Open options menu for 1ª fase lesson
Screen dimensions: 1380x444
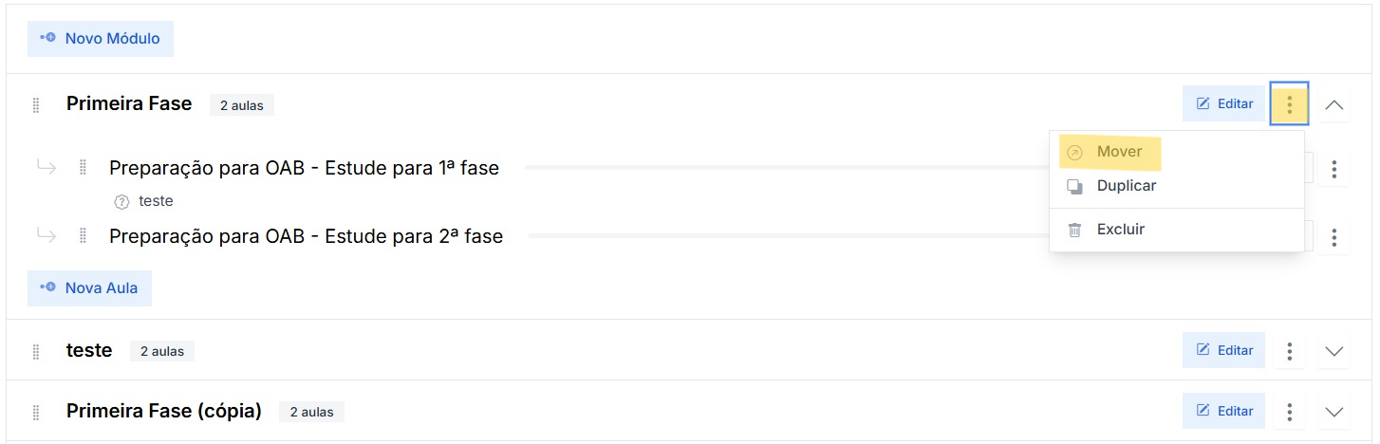[x=1333, y=169]
